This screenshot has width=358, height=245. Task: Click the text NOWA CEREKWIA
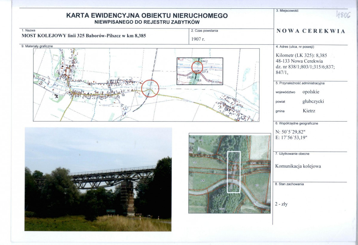coord(310,31)
